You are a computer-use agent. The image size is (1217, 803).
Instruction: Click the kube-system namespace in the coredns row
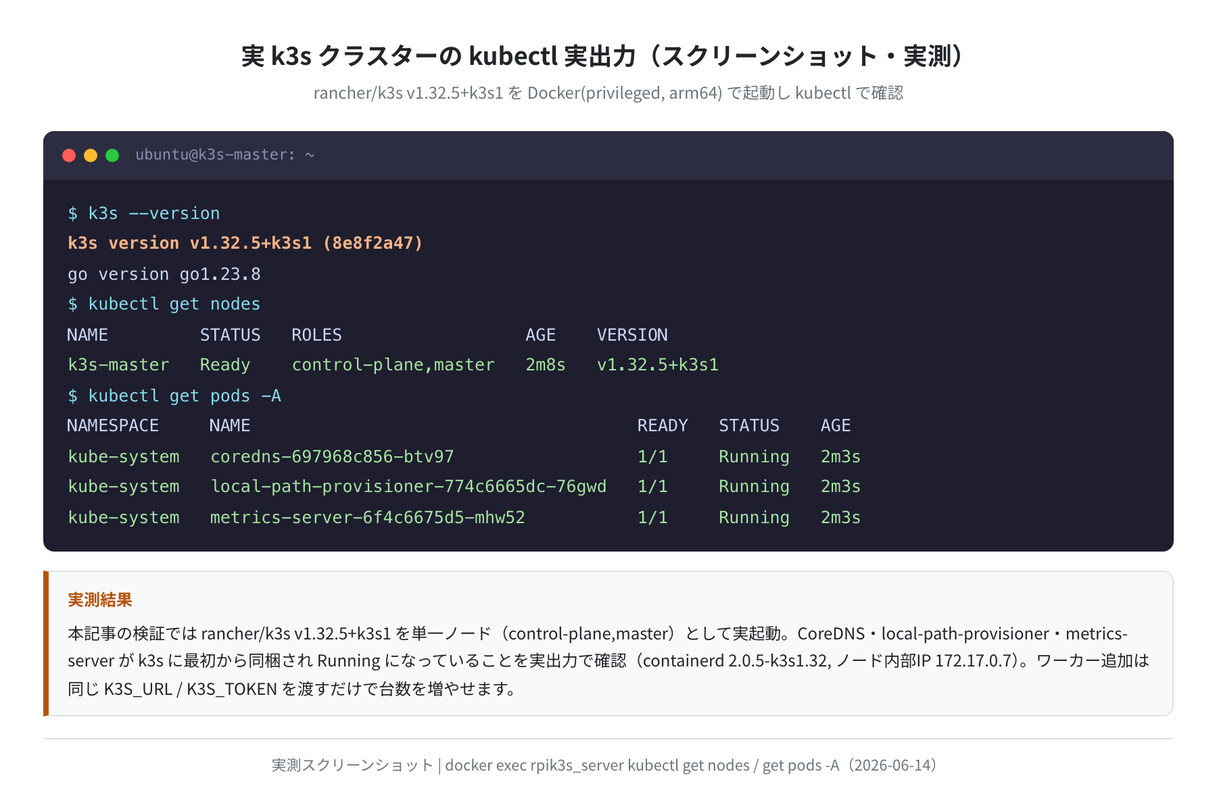(x=124, y=457)
